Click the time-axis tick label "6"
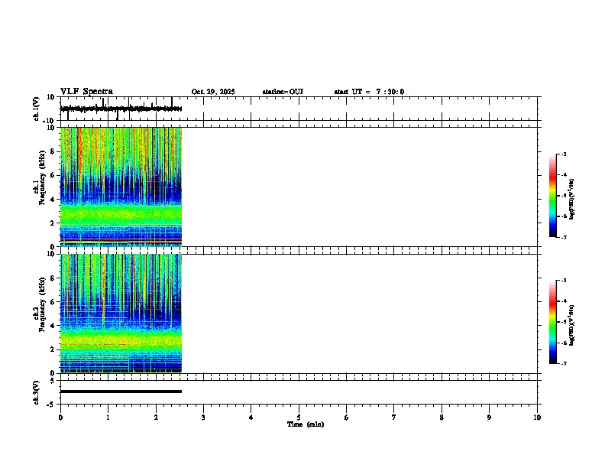605x468 pixels. tap(346, 418)
